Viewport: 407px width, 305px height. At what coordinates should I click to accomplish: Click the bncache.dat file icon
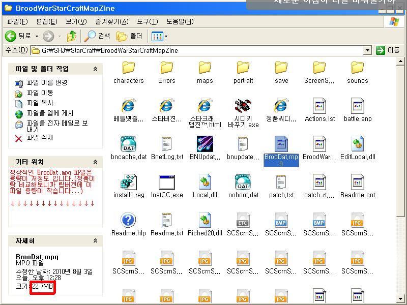pos(128,144)
